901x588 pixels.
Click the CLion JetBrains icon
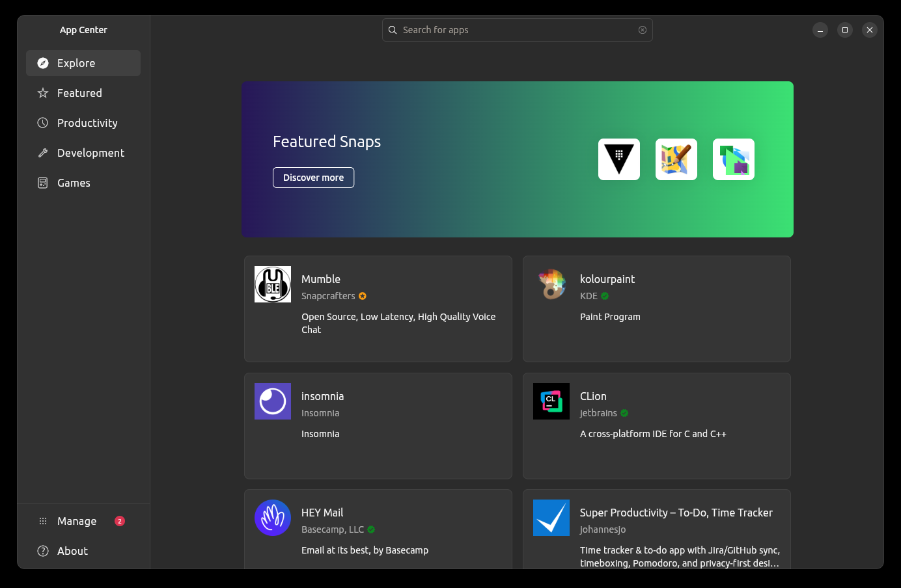(x=551, y=401)
